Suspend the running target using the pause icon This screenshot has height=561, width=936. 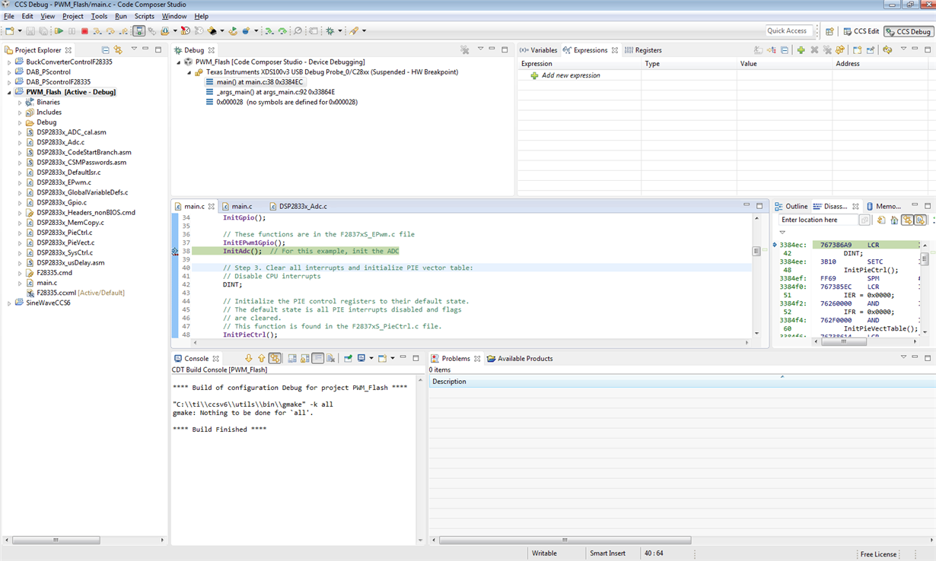click(71, 30)
